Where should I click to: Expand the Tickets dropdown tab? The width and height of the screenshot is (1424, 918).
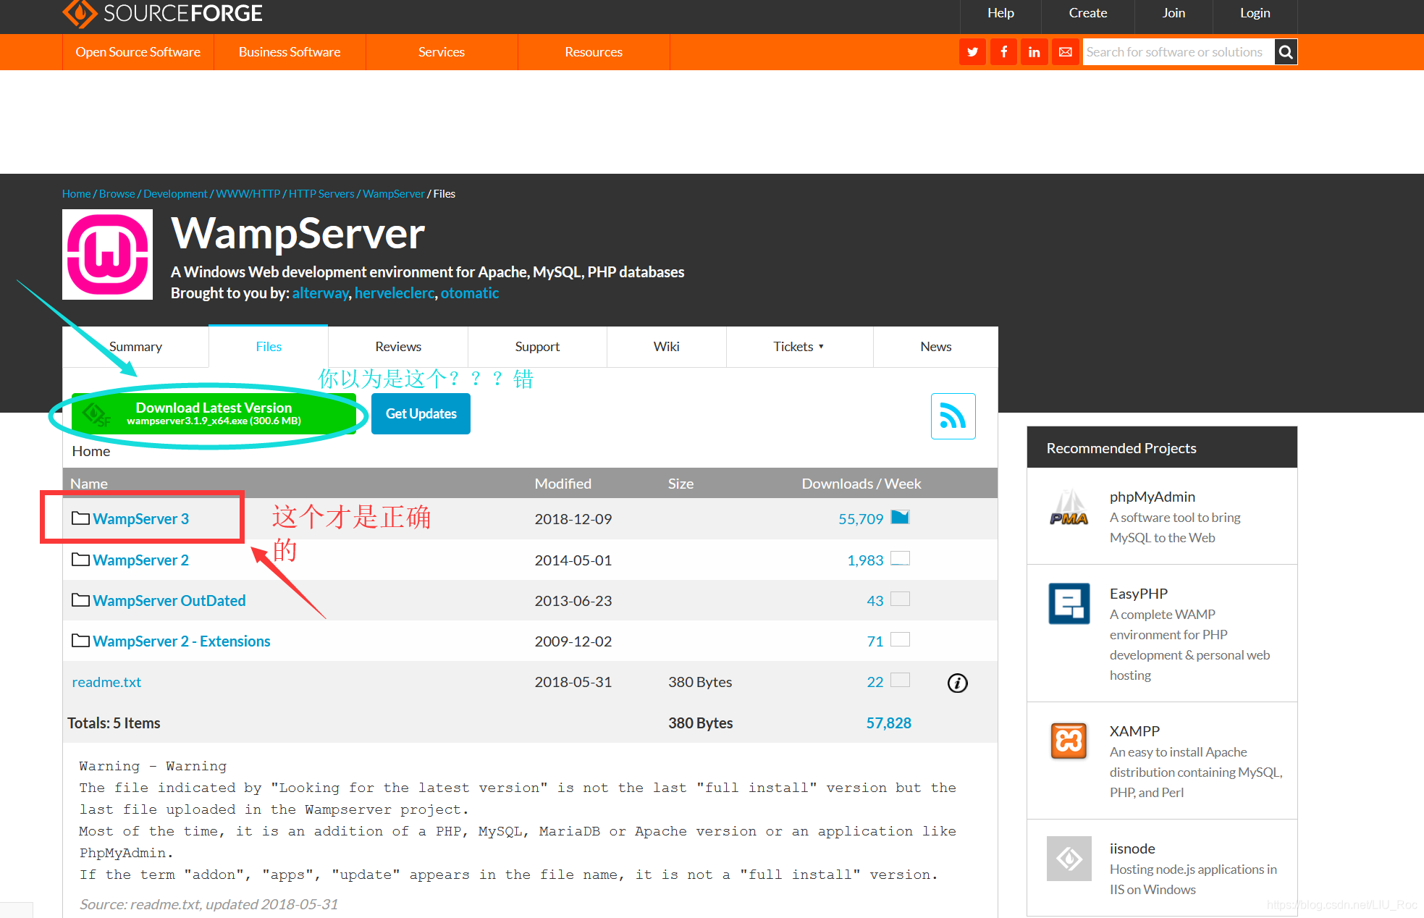tap(799, 347)
